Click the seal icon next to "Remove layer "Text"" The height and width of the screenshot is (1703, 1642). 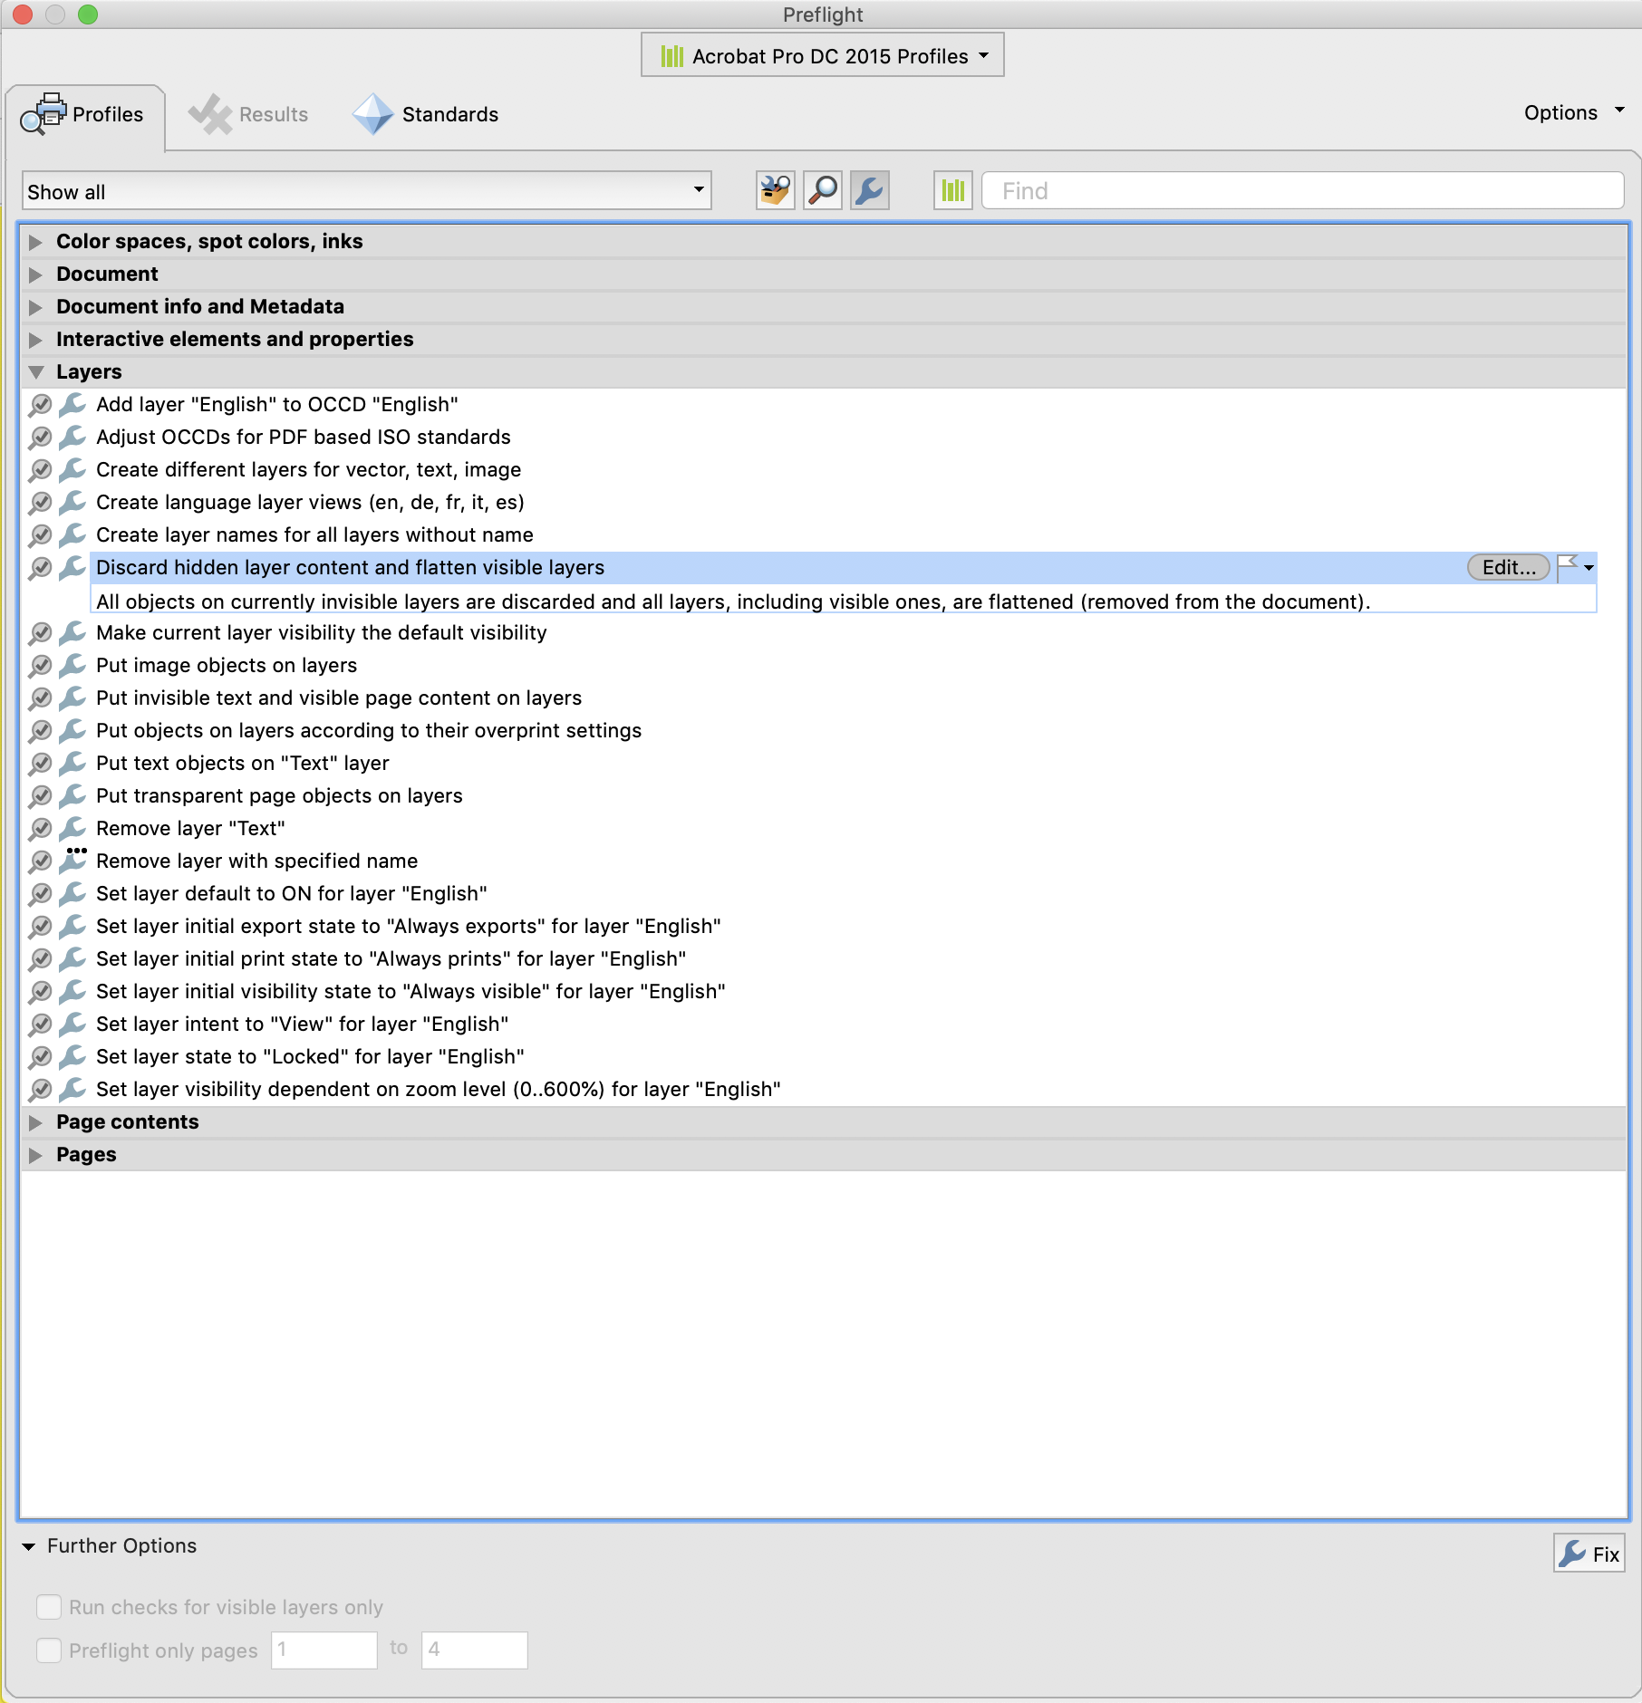click(41, 828)
